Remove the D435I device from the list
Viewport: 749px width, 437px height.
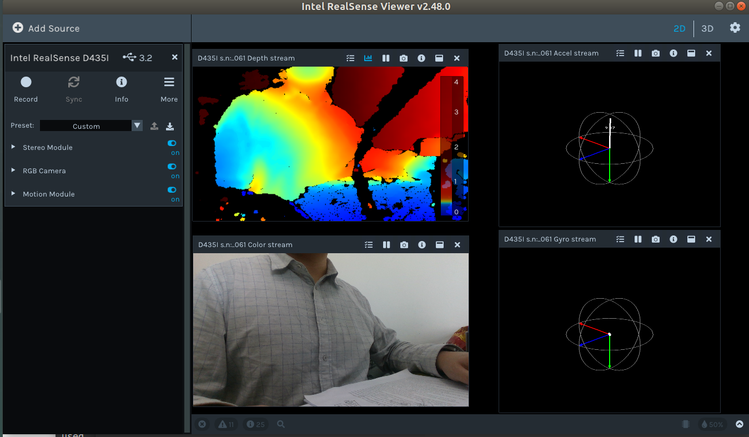click(x=174, y=57)
